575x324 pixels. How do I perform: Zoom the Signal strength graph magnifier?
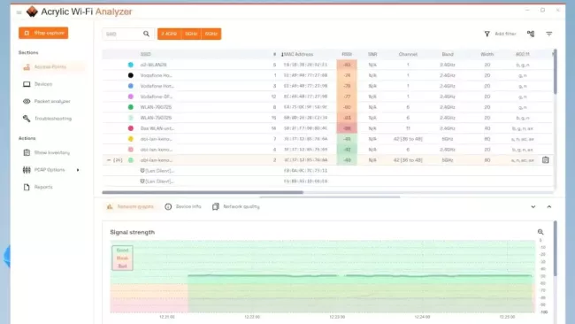(540, 232)
